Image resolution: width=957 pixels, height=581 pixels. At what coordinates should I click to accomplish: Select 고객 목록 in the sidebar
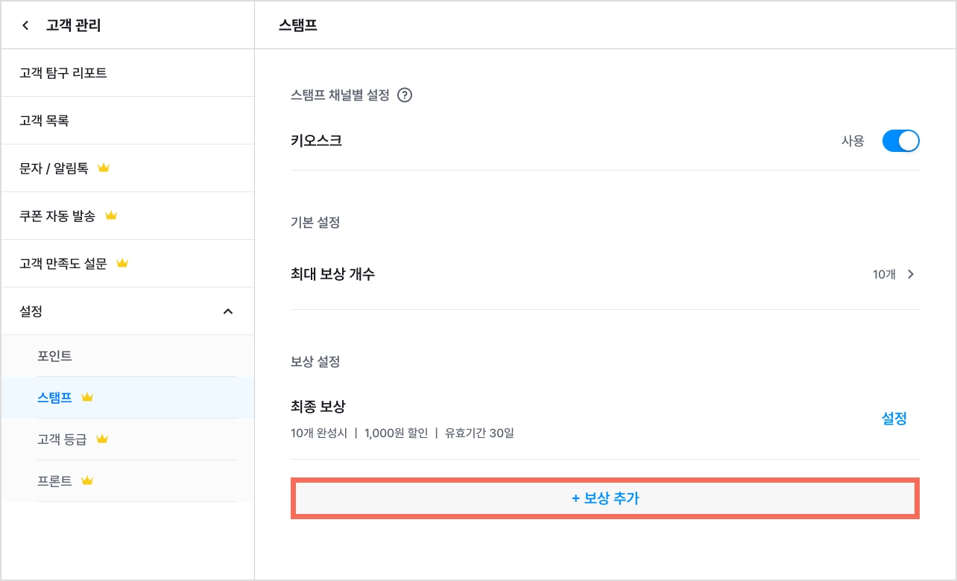click(x=127, y=121)
